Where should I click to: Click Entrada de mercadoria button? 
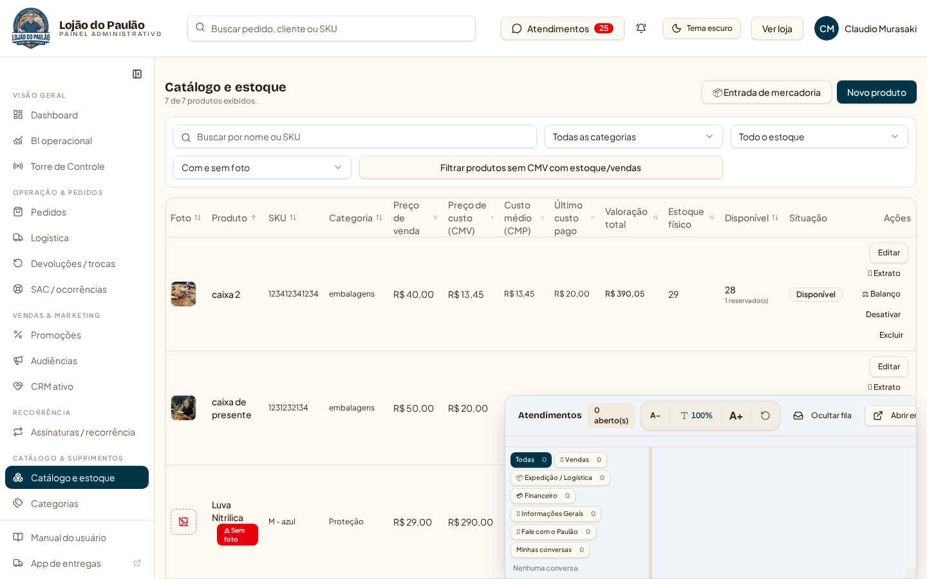click(x=766, y=92)
